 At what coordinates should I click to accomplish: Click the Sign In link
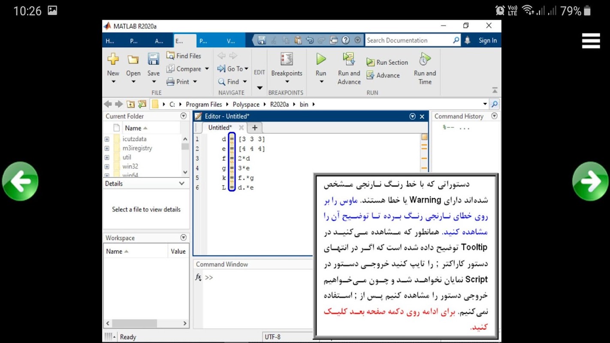[488, 40]
